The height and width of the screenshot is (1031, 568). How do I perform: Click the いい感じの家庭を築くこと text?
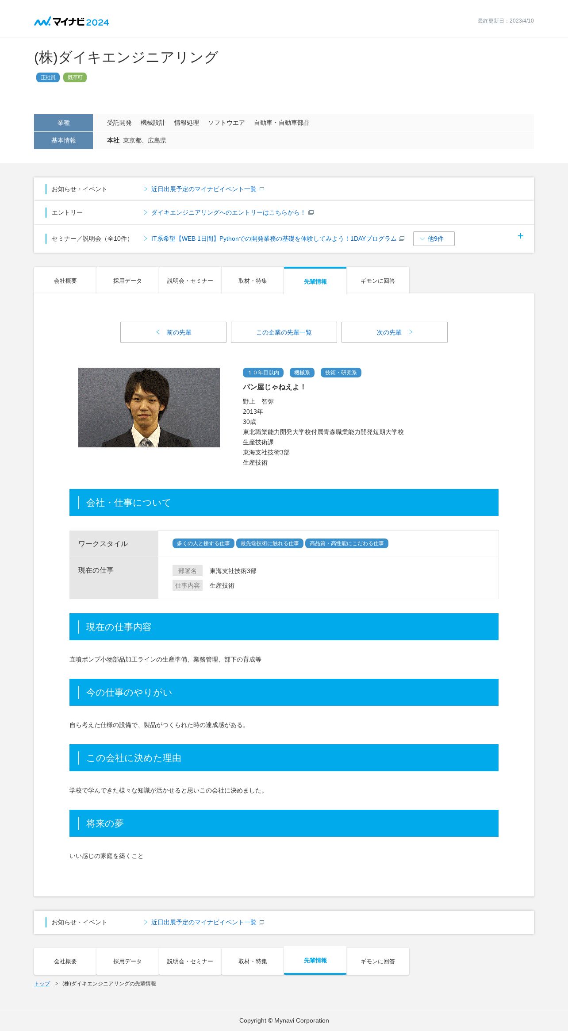pos(106,856)
